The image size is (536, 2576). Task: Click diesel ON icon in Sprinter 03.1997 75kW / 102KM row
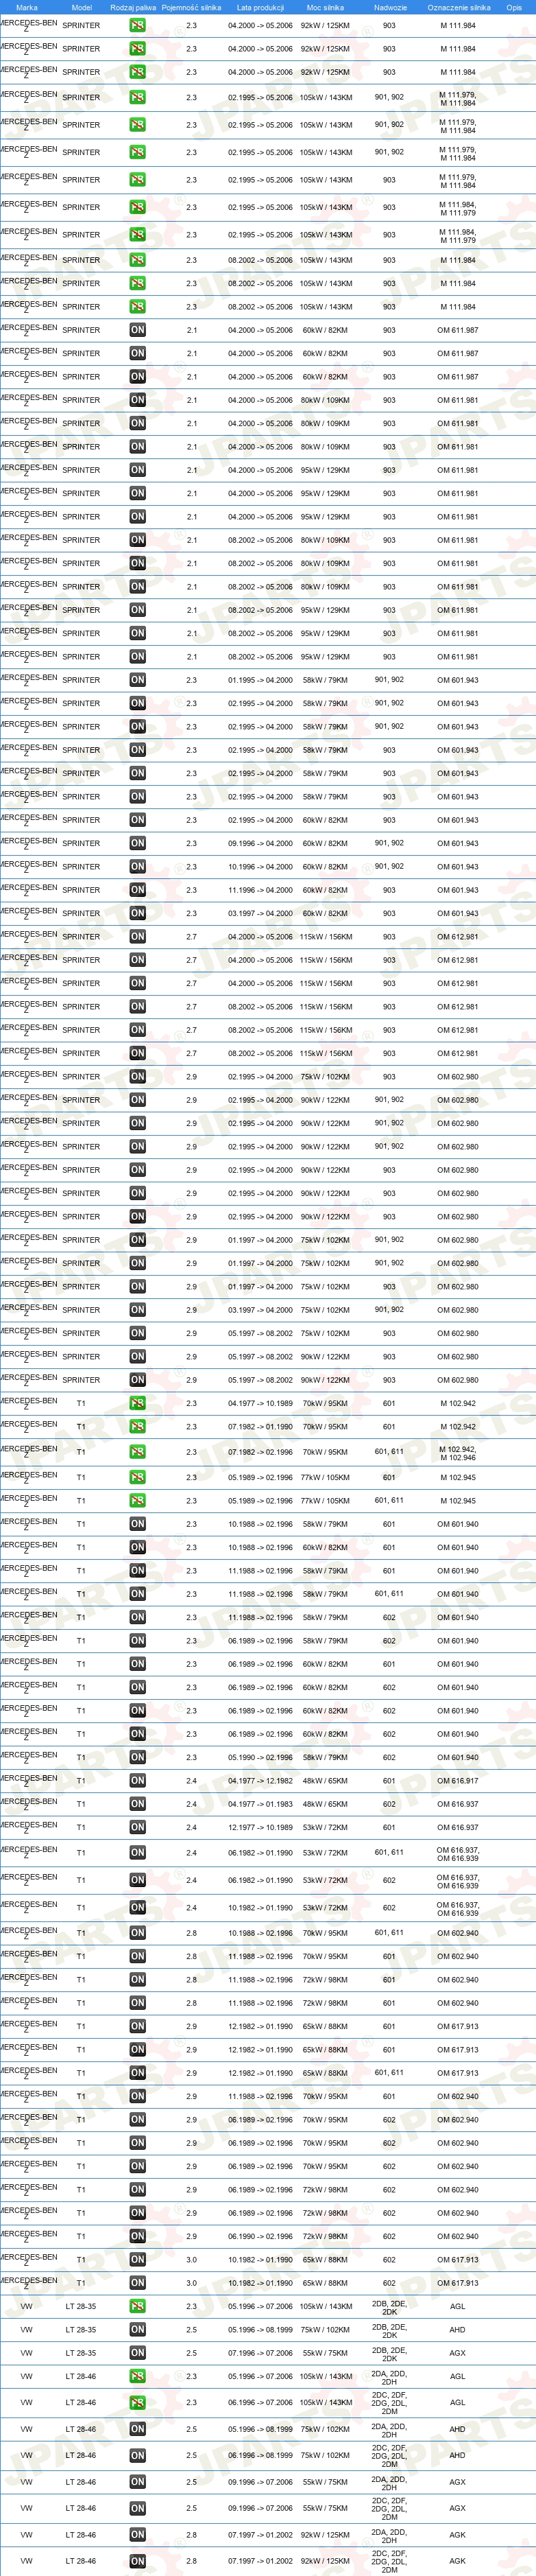[138, 1310]
